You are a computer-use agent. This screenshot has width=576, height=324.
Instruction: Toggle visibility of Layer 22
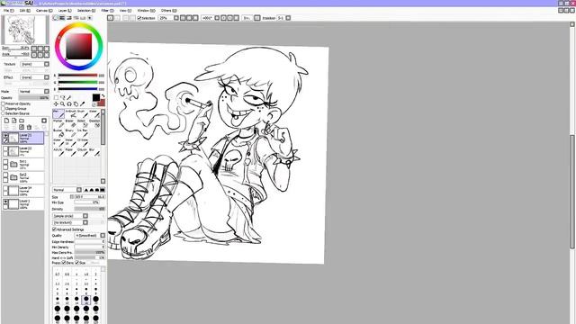[5, 148]
